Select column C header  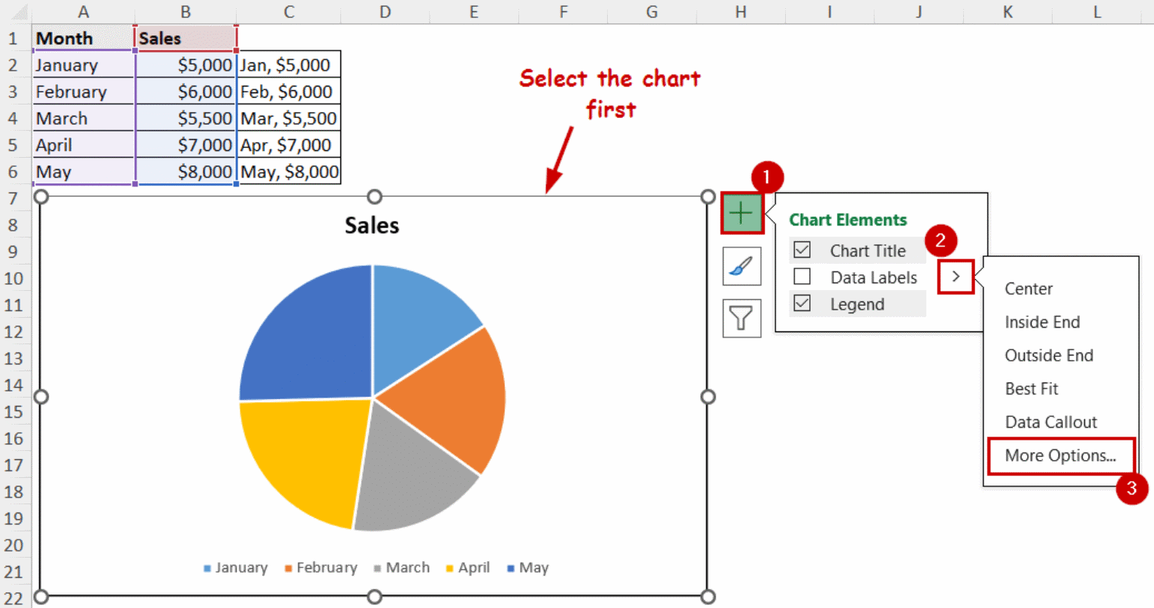point(288,12)
